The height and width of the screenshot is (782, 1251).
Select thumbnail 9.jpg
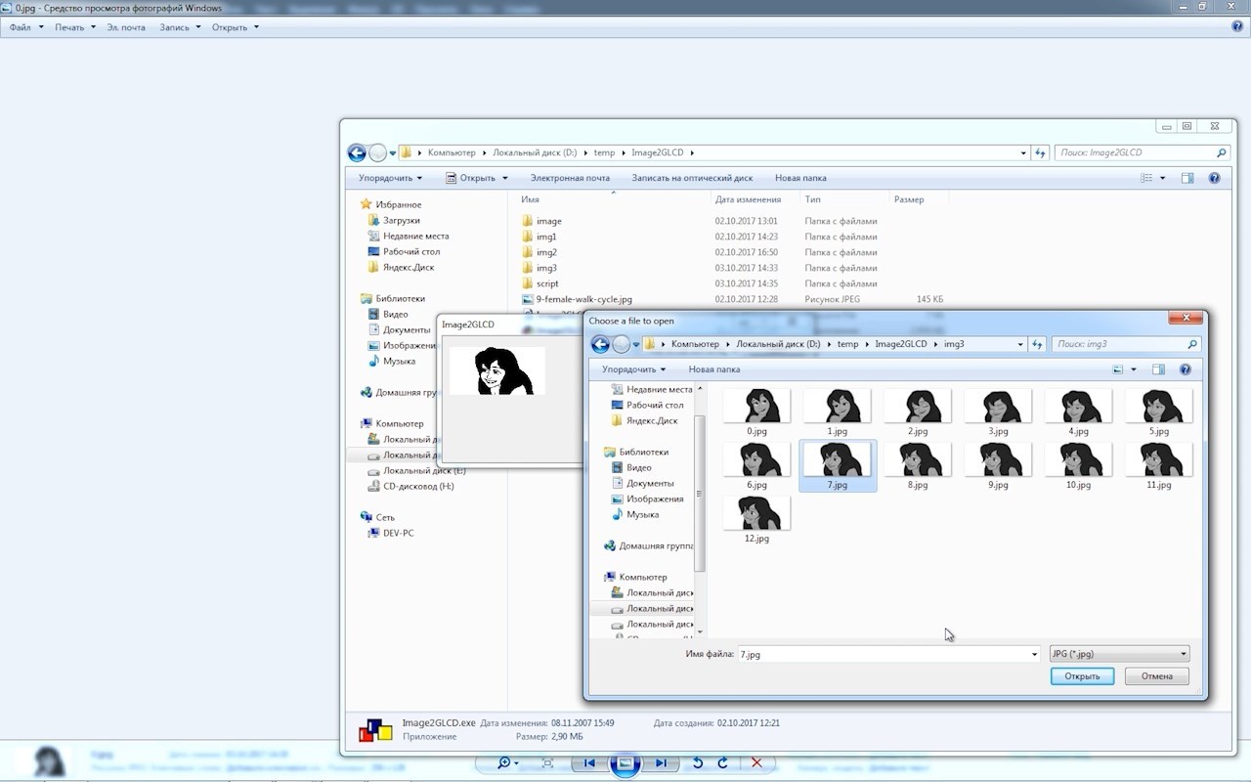[997, 465]
